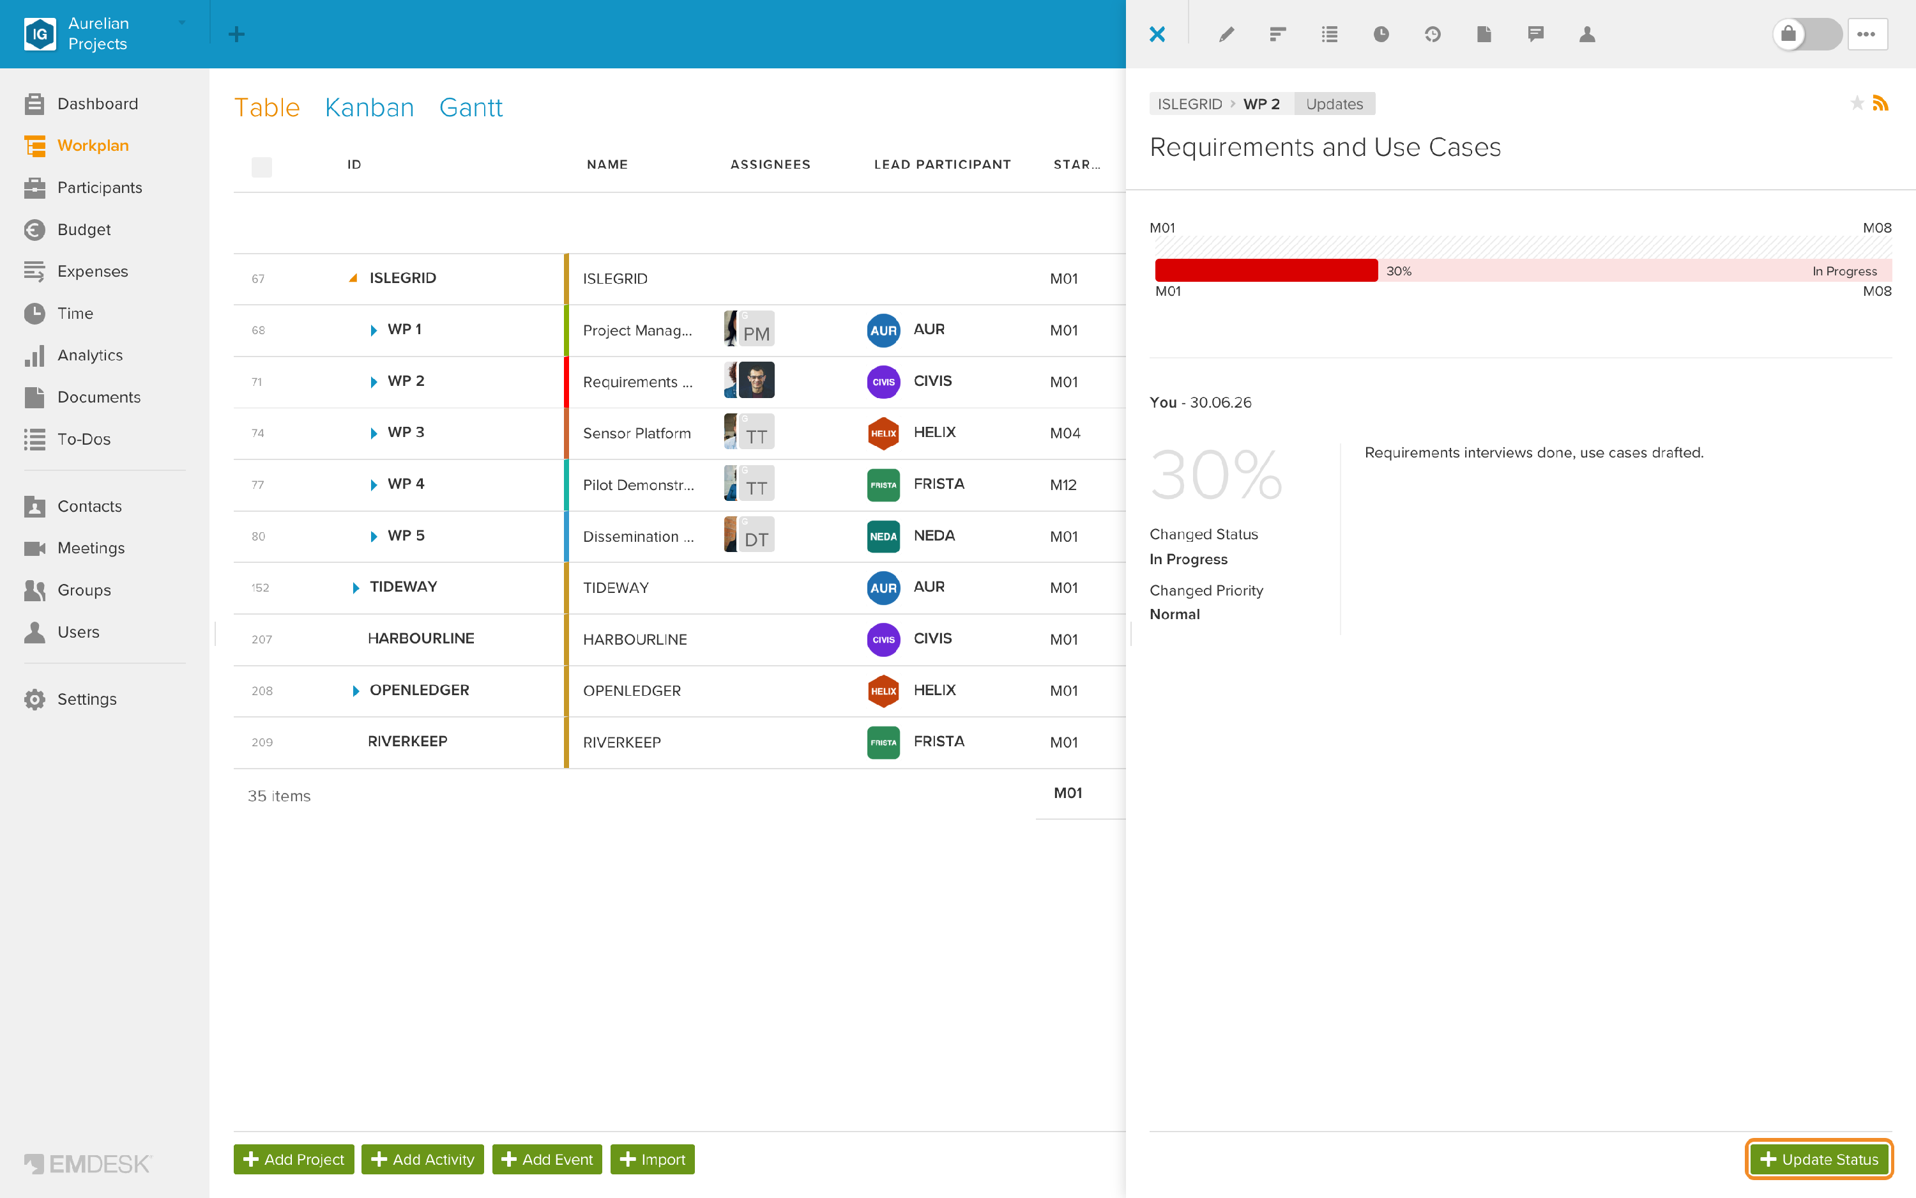Click the Add Event button

tap(547, 1159)
